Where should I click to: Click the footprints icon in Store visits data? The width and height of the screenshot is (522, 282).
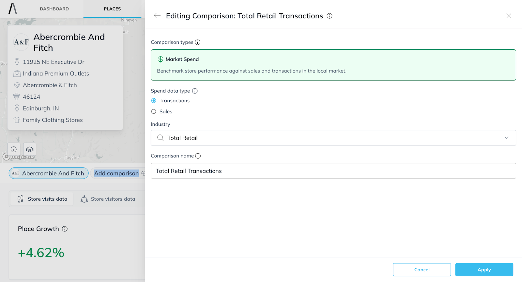click(20, 199)
